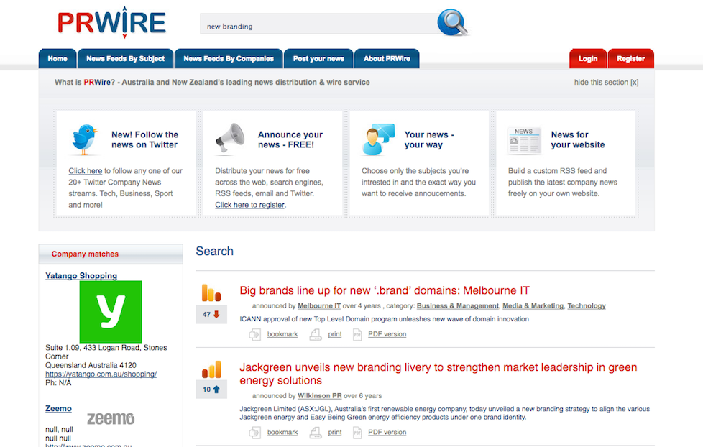Screen dimensions: 703x447
Task: Open the Jackgreen new branding article headline
Action: (438, 374)
